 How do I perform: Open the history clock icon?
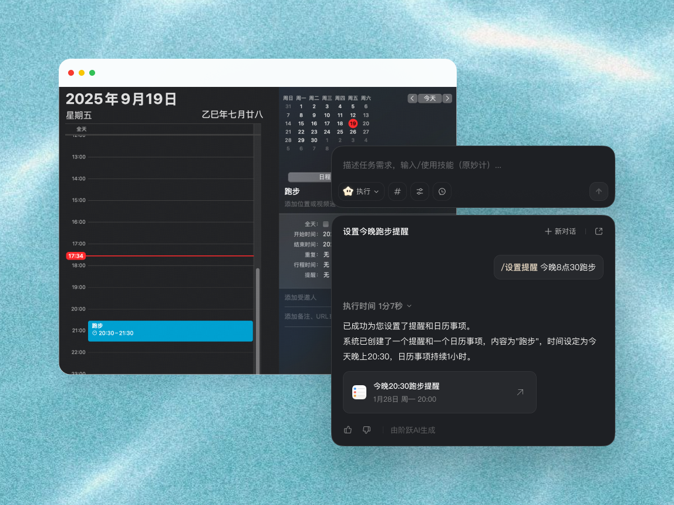[442, 191]
